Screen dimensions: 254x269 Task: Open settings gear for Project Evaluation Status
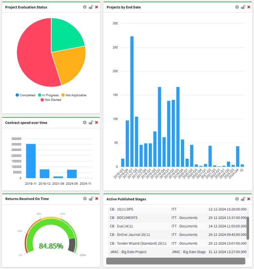(85, 7)
